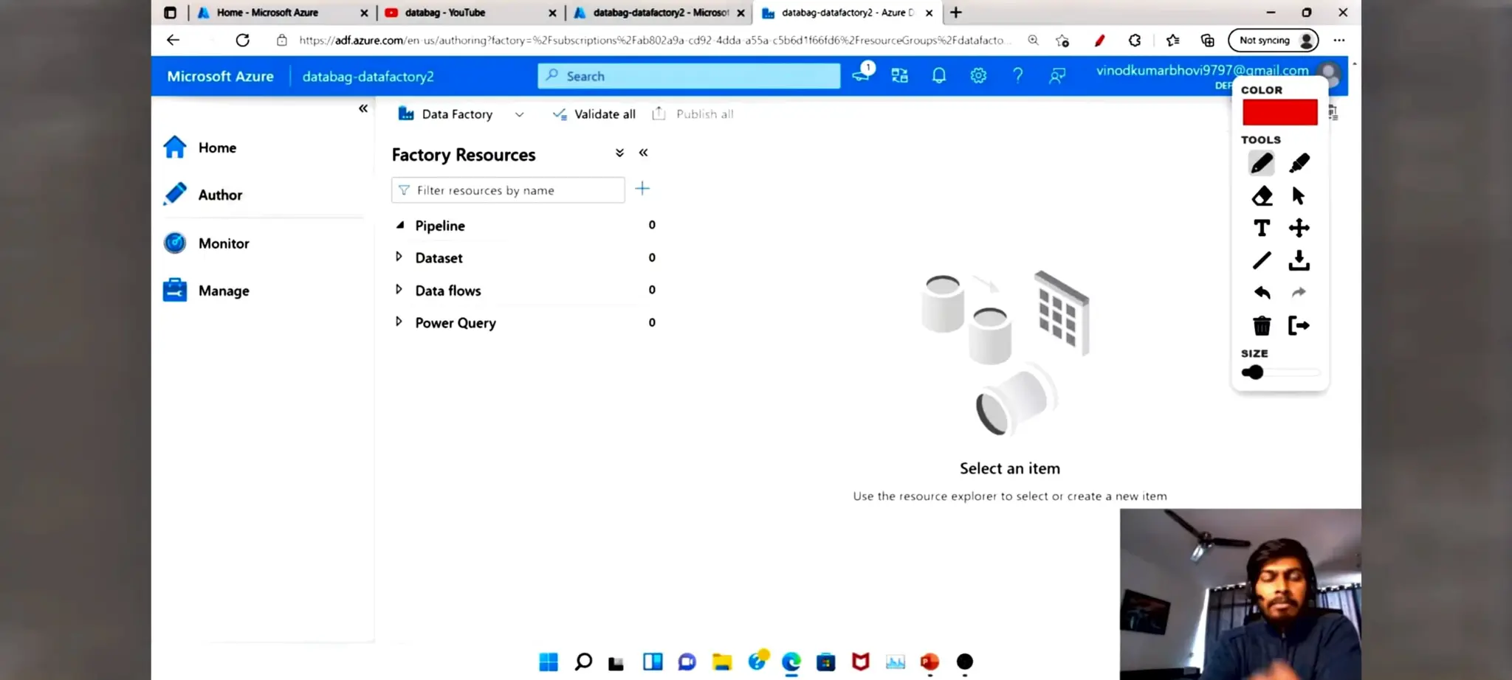Click Validate all
This screenshot has width=1512, height=680.
[594, 114]
